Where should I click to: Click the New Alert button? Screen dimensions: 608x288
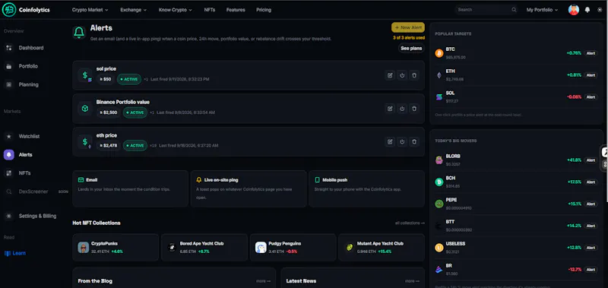pos(408,27)
